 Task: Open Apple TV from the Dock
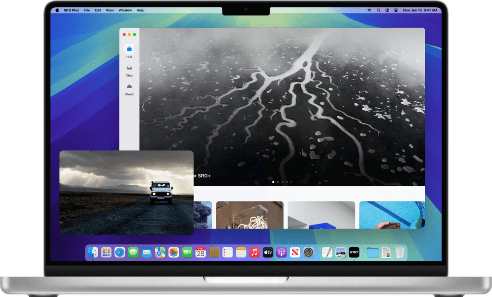pos(268,252)
